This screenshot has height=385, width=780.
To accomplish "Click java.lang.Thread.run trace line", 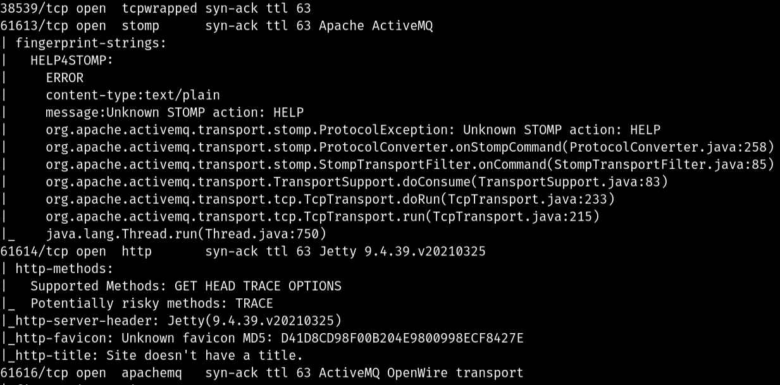I will coord(186,234).
